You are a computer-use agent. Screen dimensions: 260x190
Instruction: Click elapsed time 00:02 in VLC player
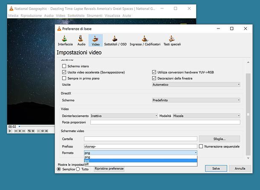(12, 127)
